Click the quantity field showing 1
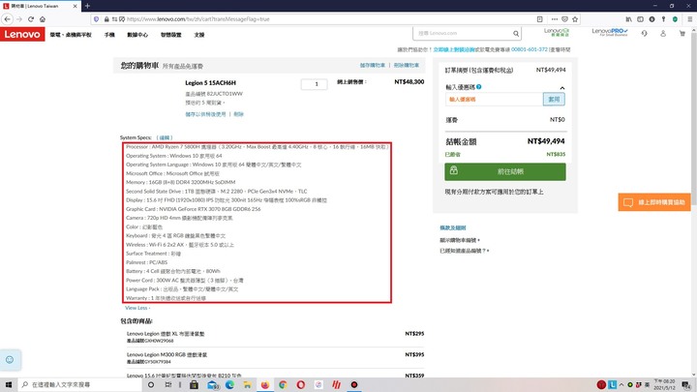This screenshot has height=392, width=697. coord(315,84)
